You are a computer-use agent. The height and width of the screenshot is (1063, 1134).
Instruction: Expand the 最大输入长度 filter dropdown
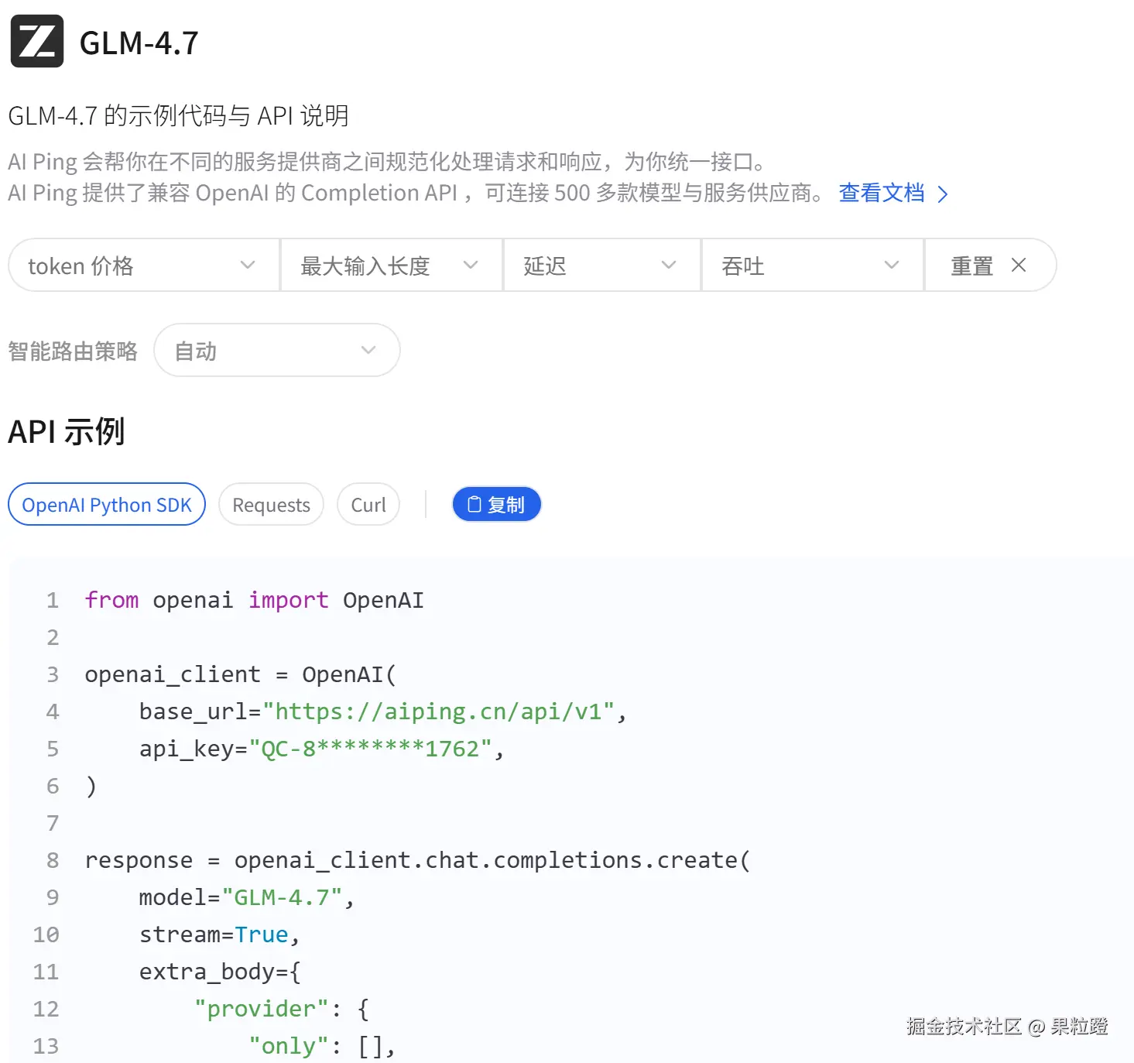(x=390, y=266)
